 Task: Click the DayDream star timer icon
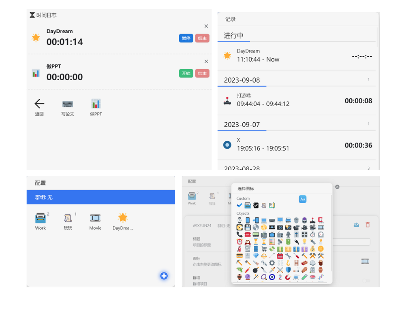click(36, 37)
